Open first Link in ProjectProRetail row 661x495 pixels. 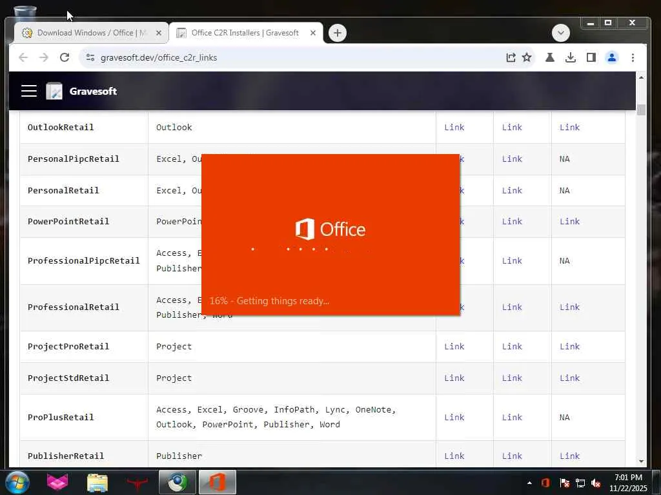[x=454, y=346]
